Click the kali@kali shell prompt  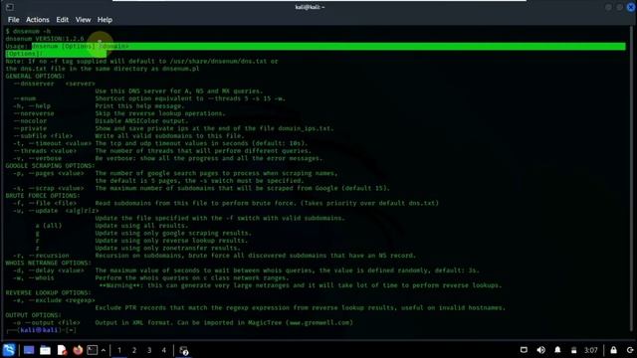[x=41, y=330]
